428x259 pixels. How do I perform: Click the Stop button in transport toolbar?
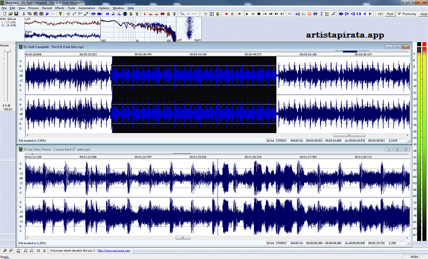259,14
